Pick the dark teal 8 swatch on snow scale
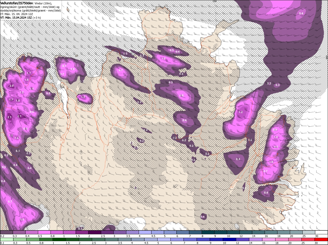328x245 pixels. 208,232
